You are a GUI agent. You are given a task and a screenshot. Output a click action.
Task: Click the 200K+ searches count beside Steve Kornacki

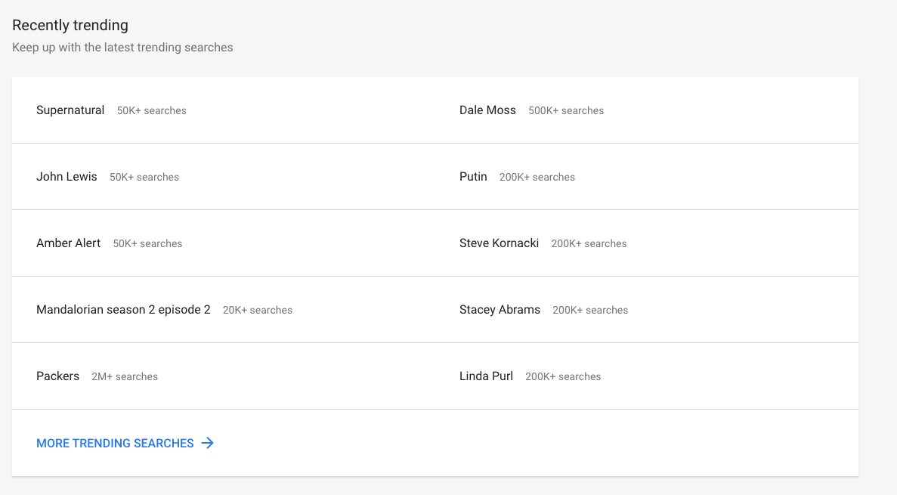tap(589, 244)
